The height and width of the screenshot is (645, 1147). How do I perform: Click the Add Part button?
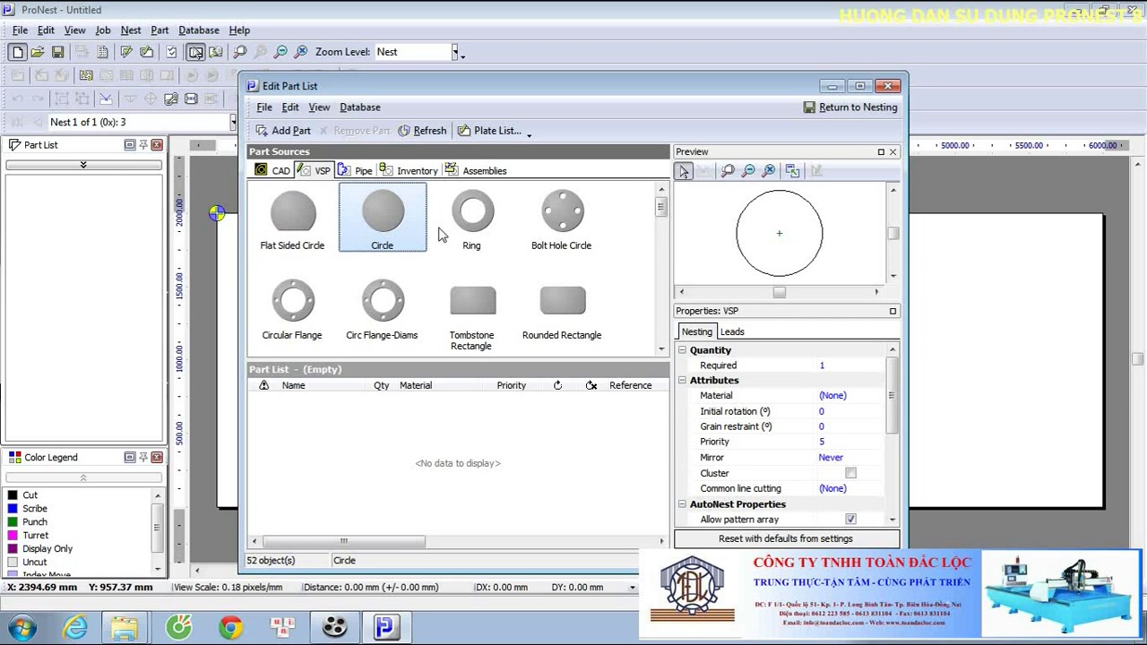coord(283,131)
